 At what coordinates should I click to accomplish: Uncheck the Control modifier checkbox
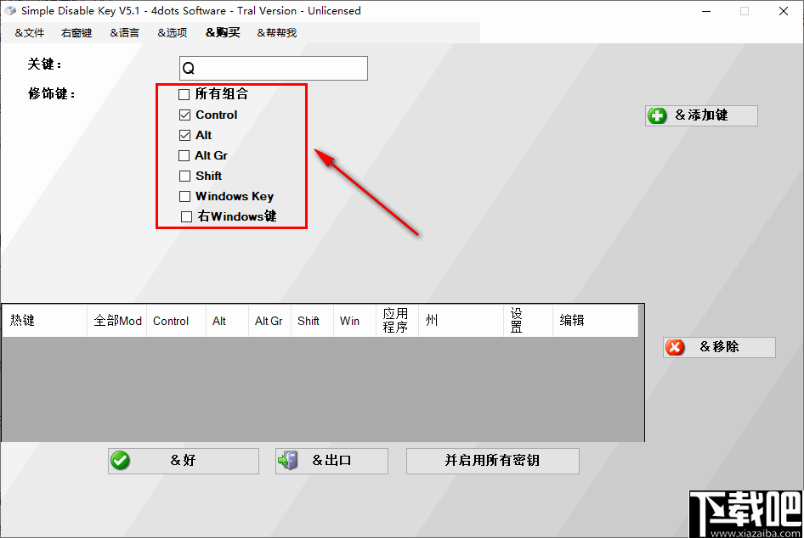(x=184, y=115)
